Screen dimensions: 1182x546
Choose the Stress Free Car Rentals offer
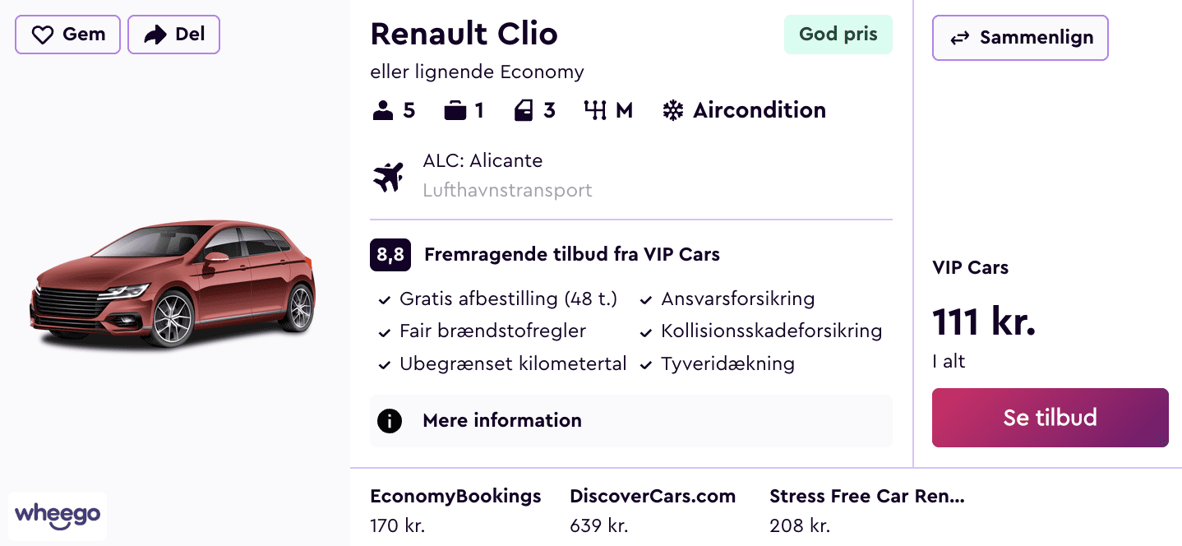866,510
